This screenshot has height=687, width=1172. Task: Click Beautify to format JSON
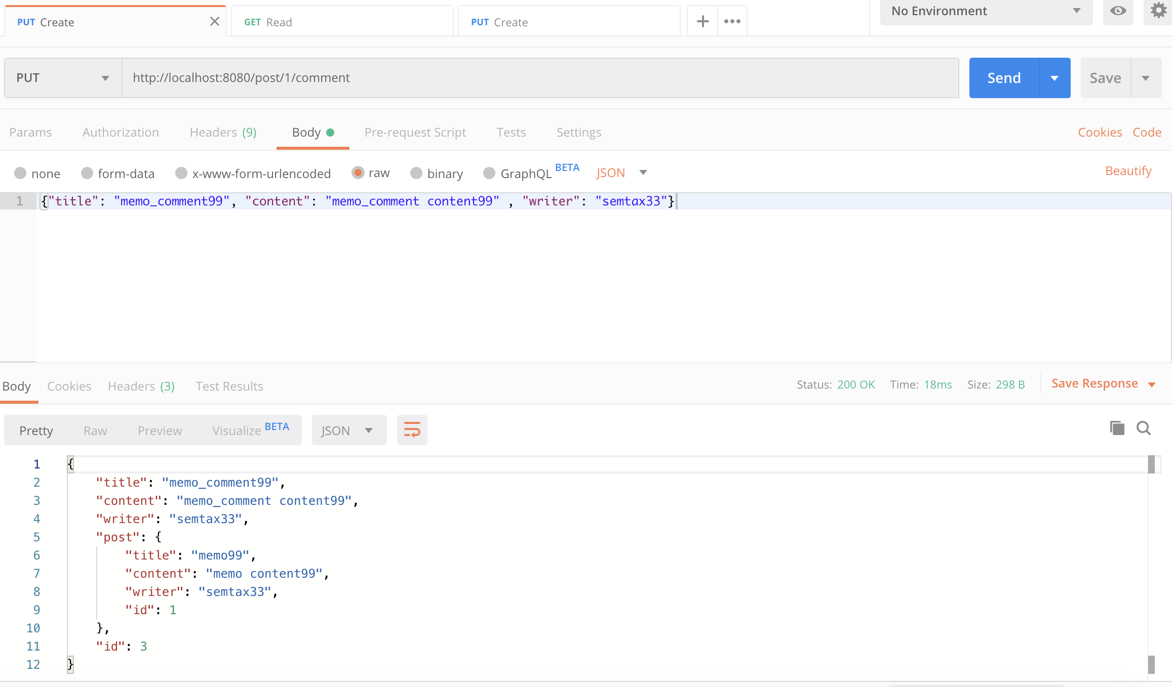click(x=1128, y=171)
